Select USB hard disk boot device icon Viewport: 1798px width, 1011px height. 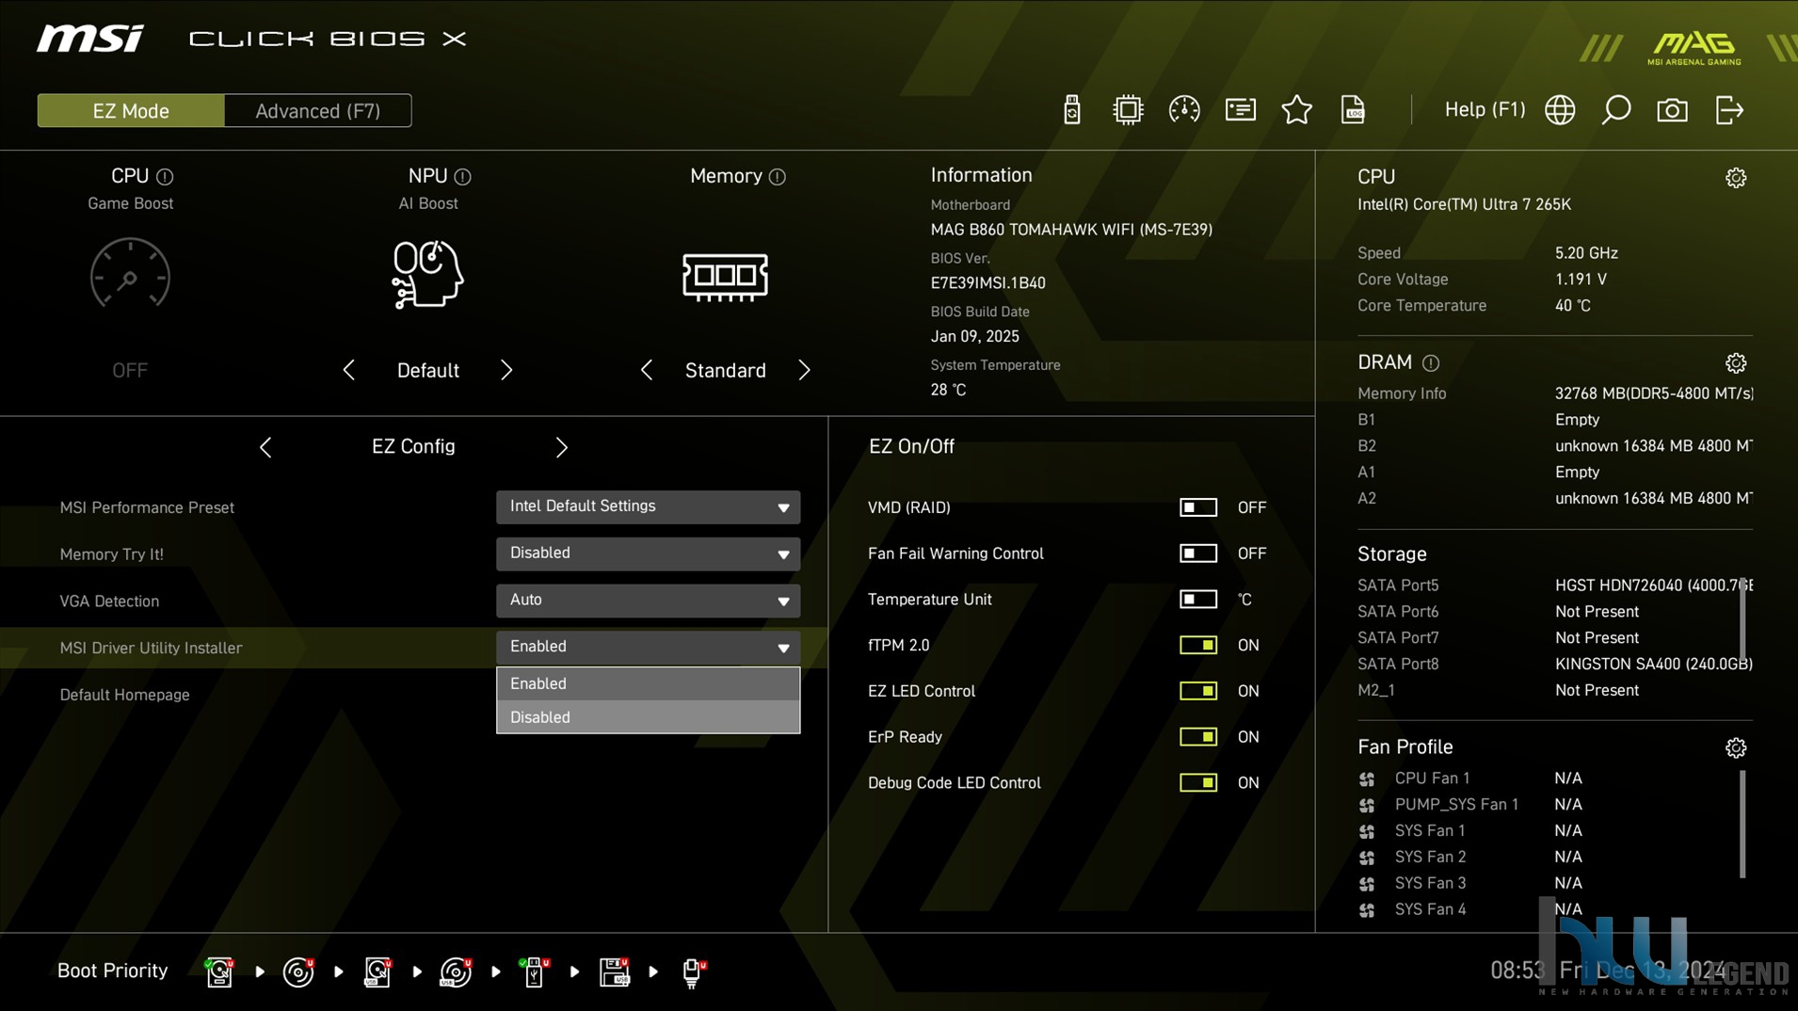tap(377, 971)
